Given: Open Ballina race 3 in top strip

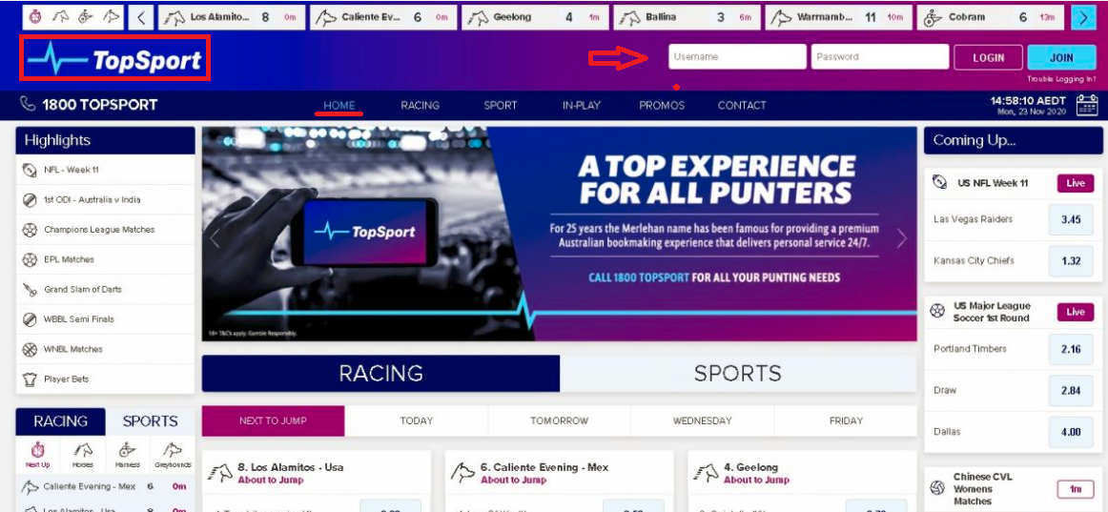Looking at the screenshot, I should [x=687, y=17].
